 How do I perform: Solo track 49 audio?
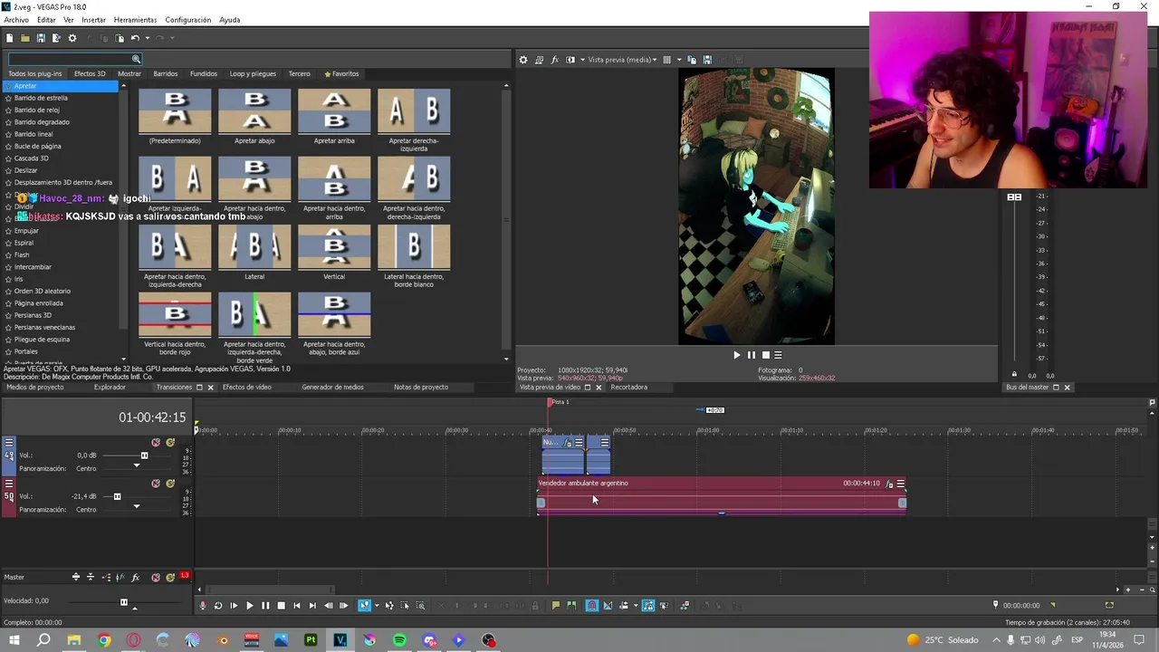(x=170, y=443)
